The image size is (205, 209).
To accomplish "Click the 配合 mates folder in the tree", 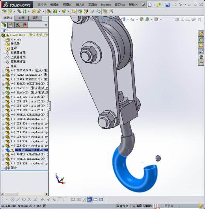I will [x=13, y=168].
